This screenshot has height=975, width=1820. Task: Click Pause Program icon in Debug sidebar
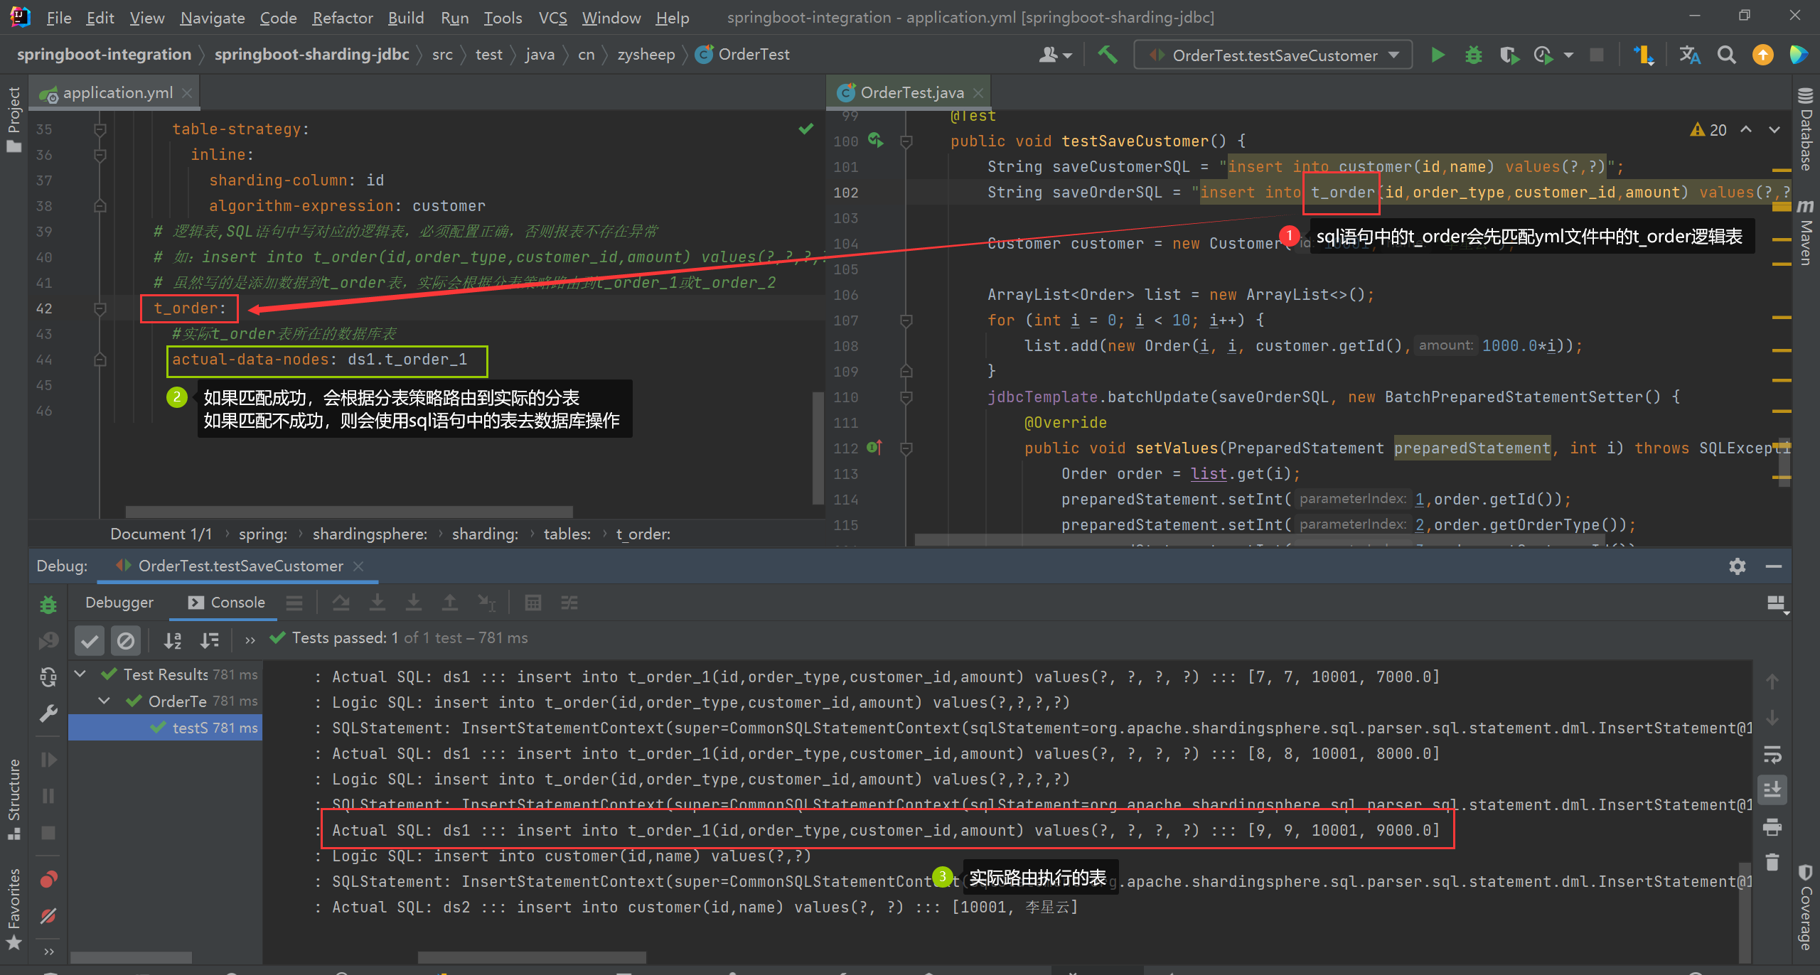click(x=48, y=796)
